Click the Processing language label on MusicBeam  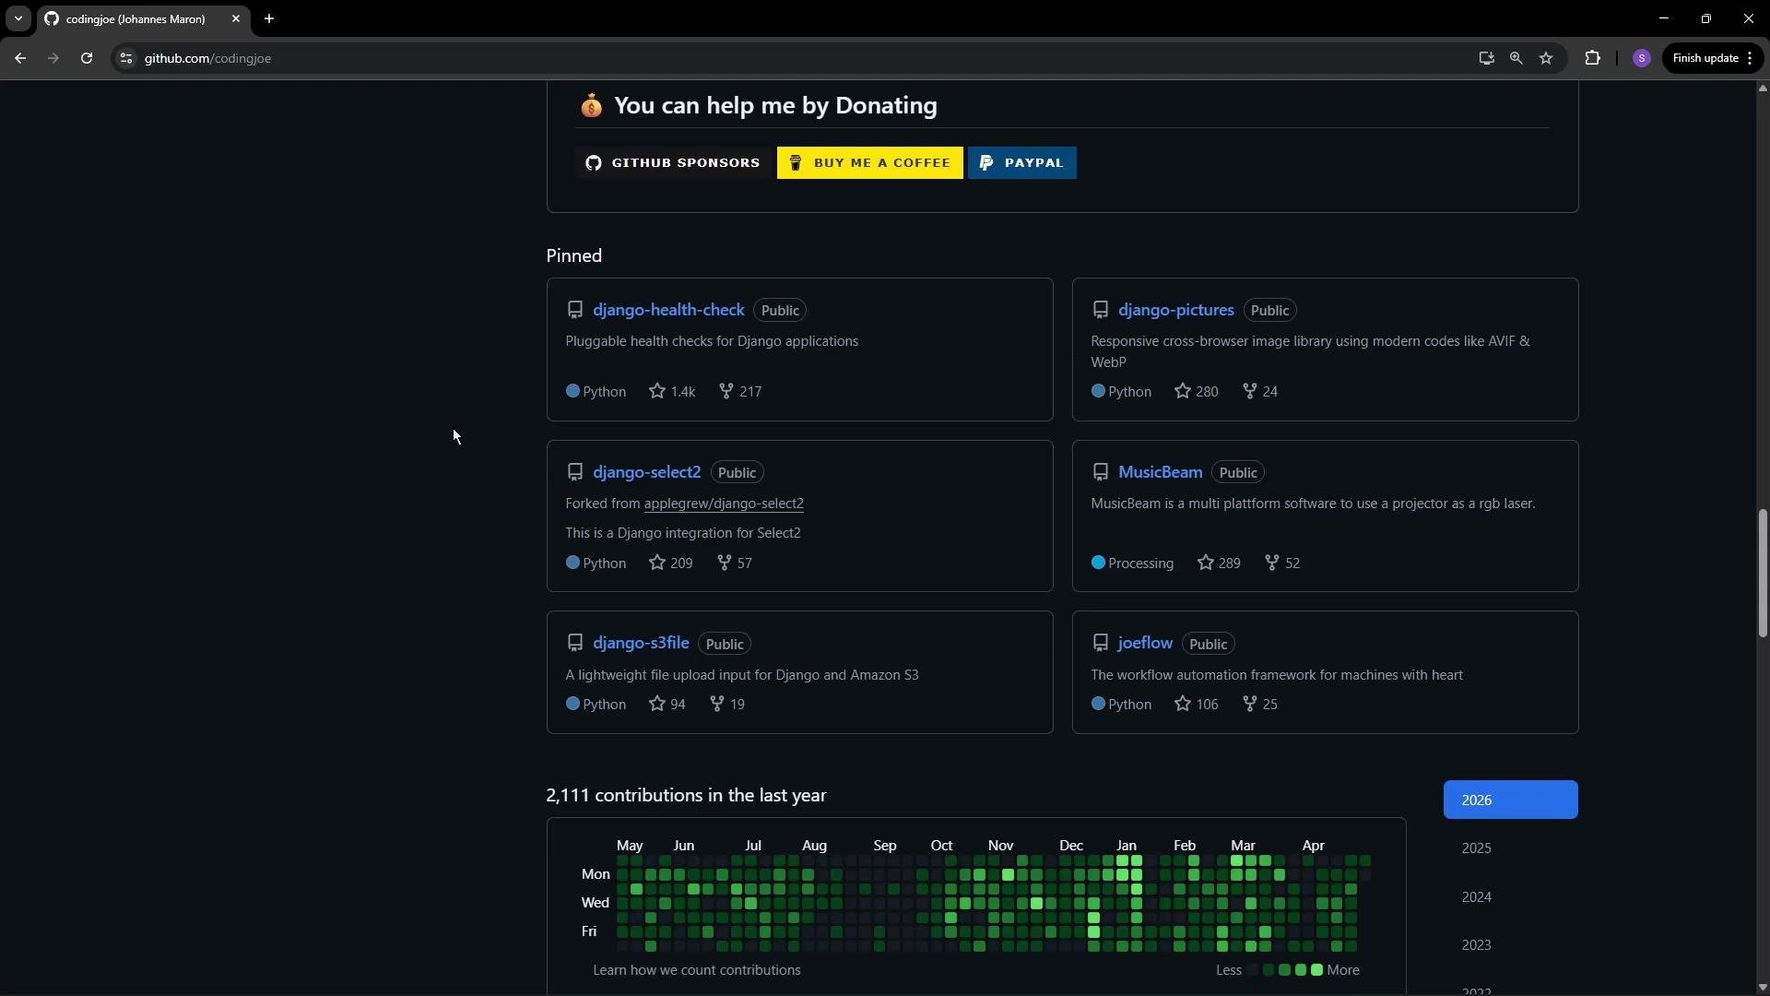click(x=1140, y=563)
